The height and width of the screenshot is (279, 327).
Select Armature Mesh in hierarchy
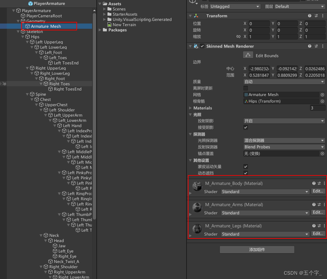coord(46,26)
